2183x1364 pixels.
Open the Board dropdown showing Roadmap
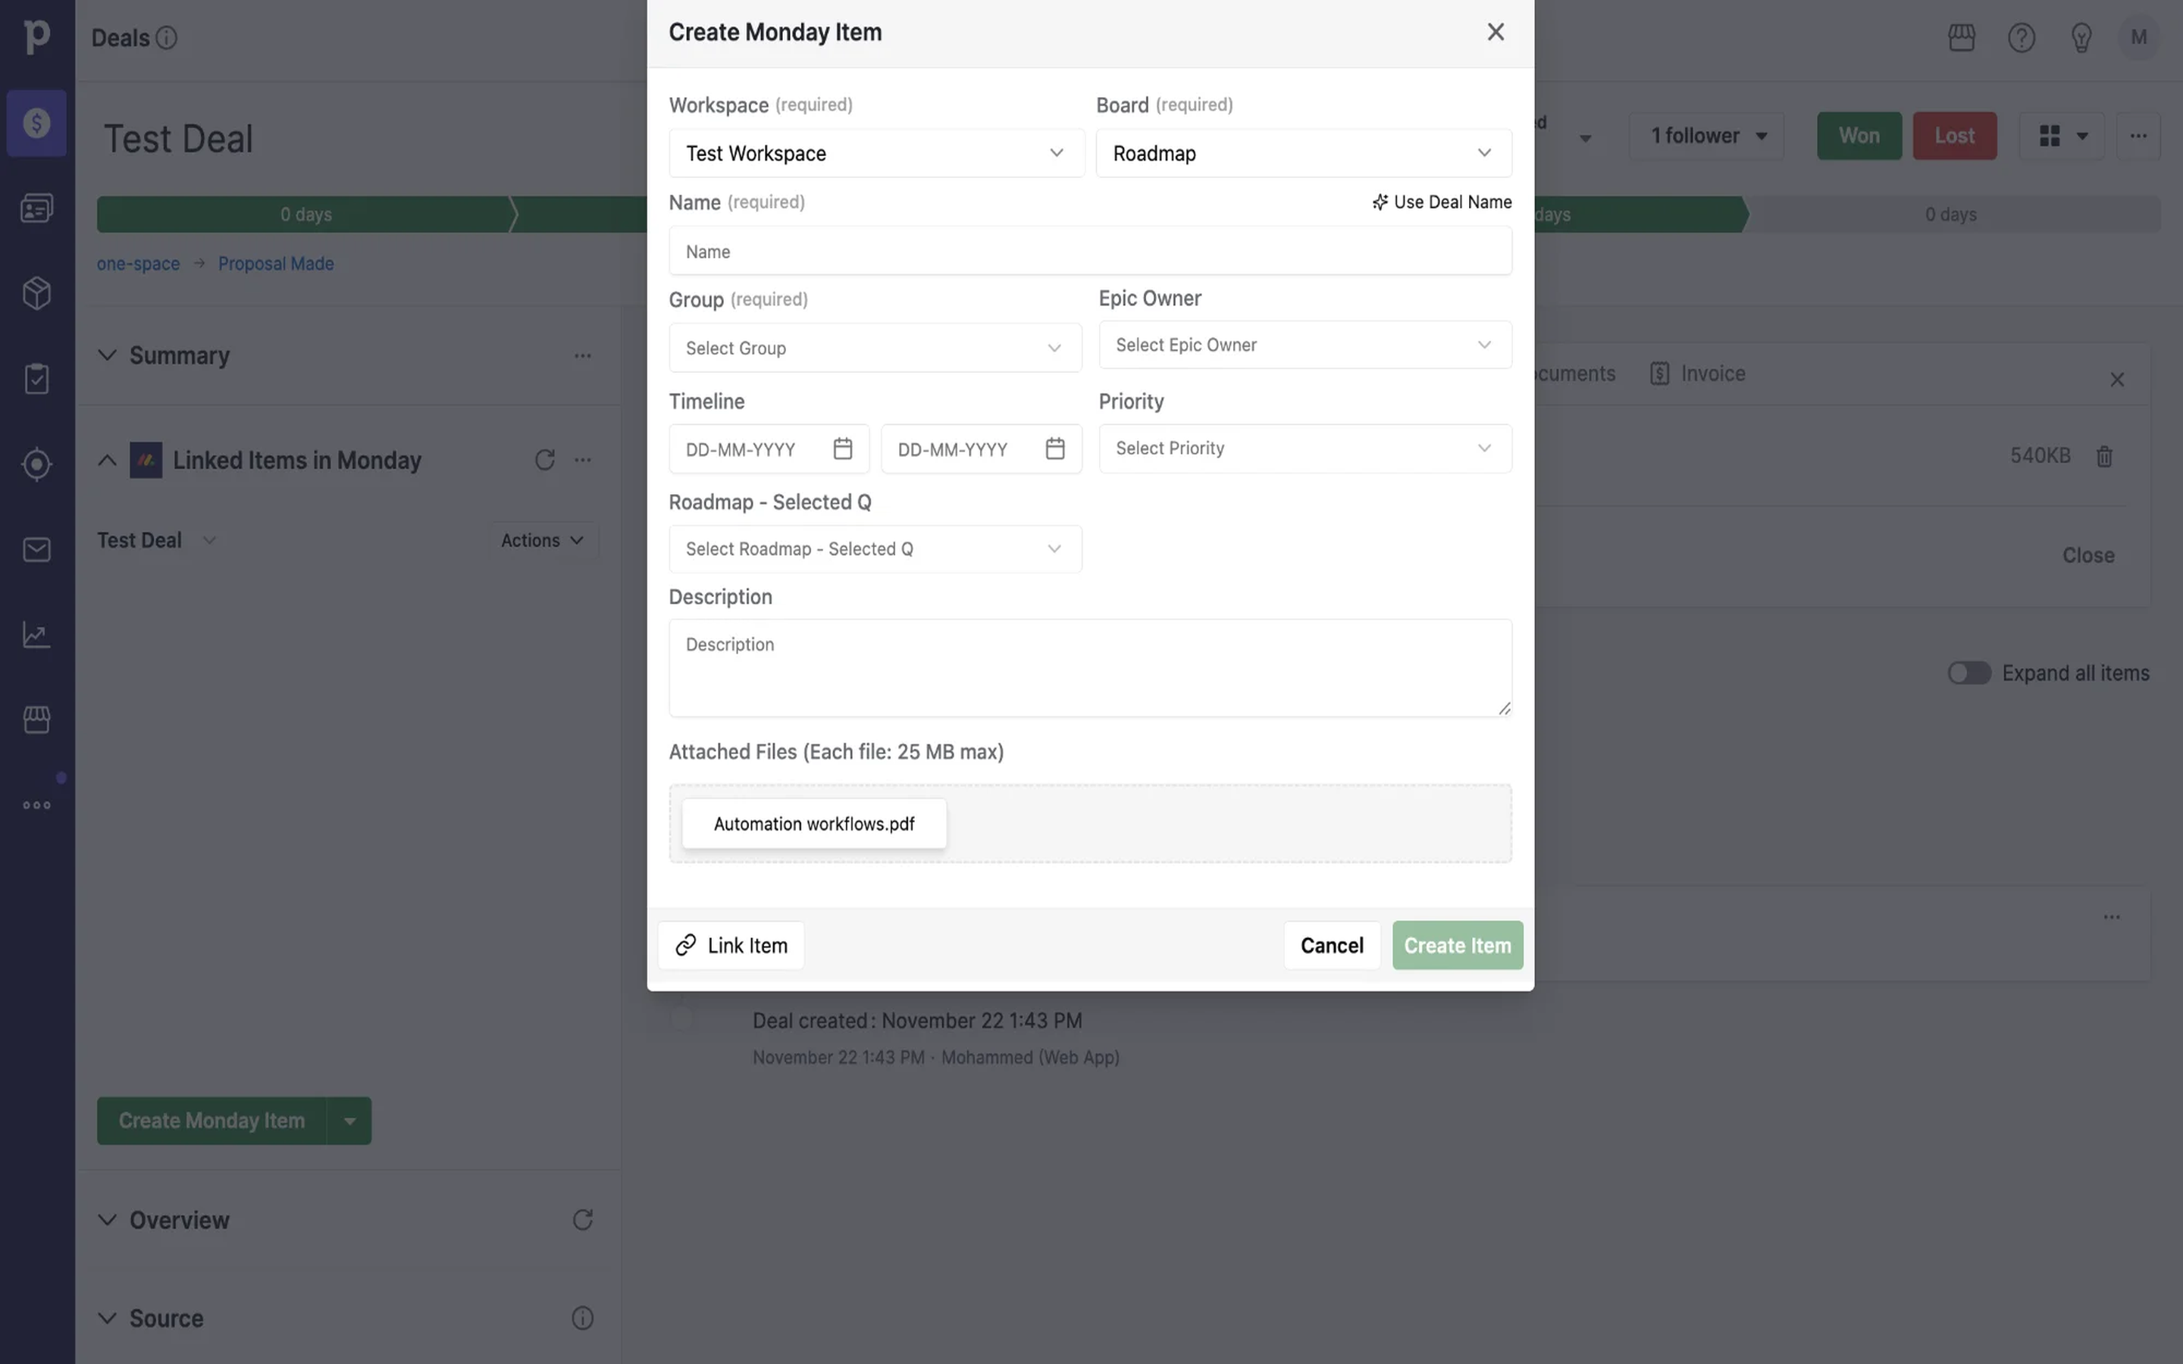[1304, 153]
